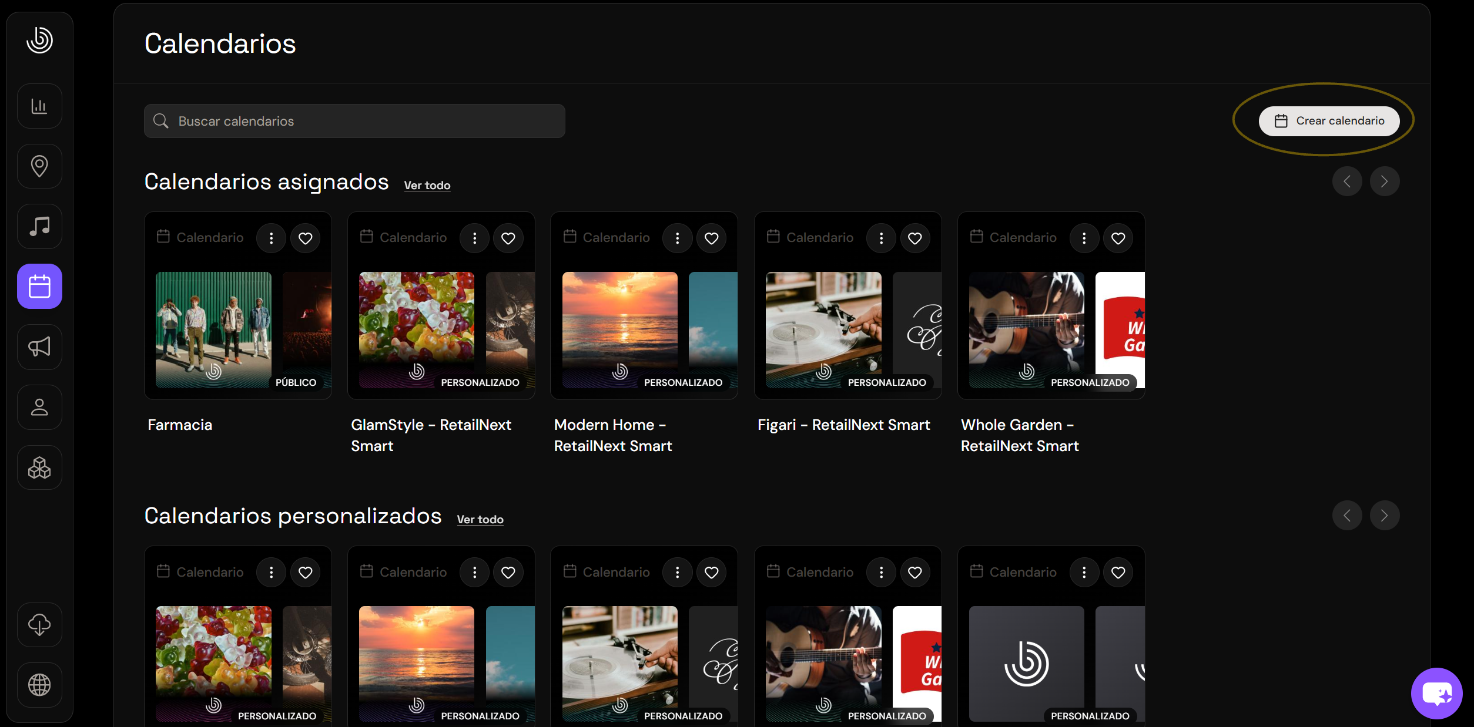
Task: Click Crear calendario button
Action: [1329, 121]
